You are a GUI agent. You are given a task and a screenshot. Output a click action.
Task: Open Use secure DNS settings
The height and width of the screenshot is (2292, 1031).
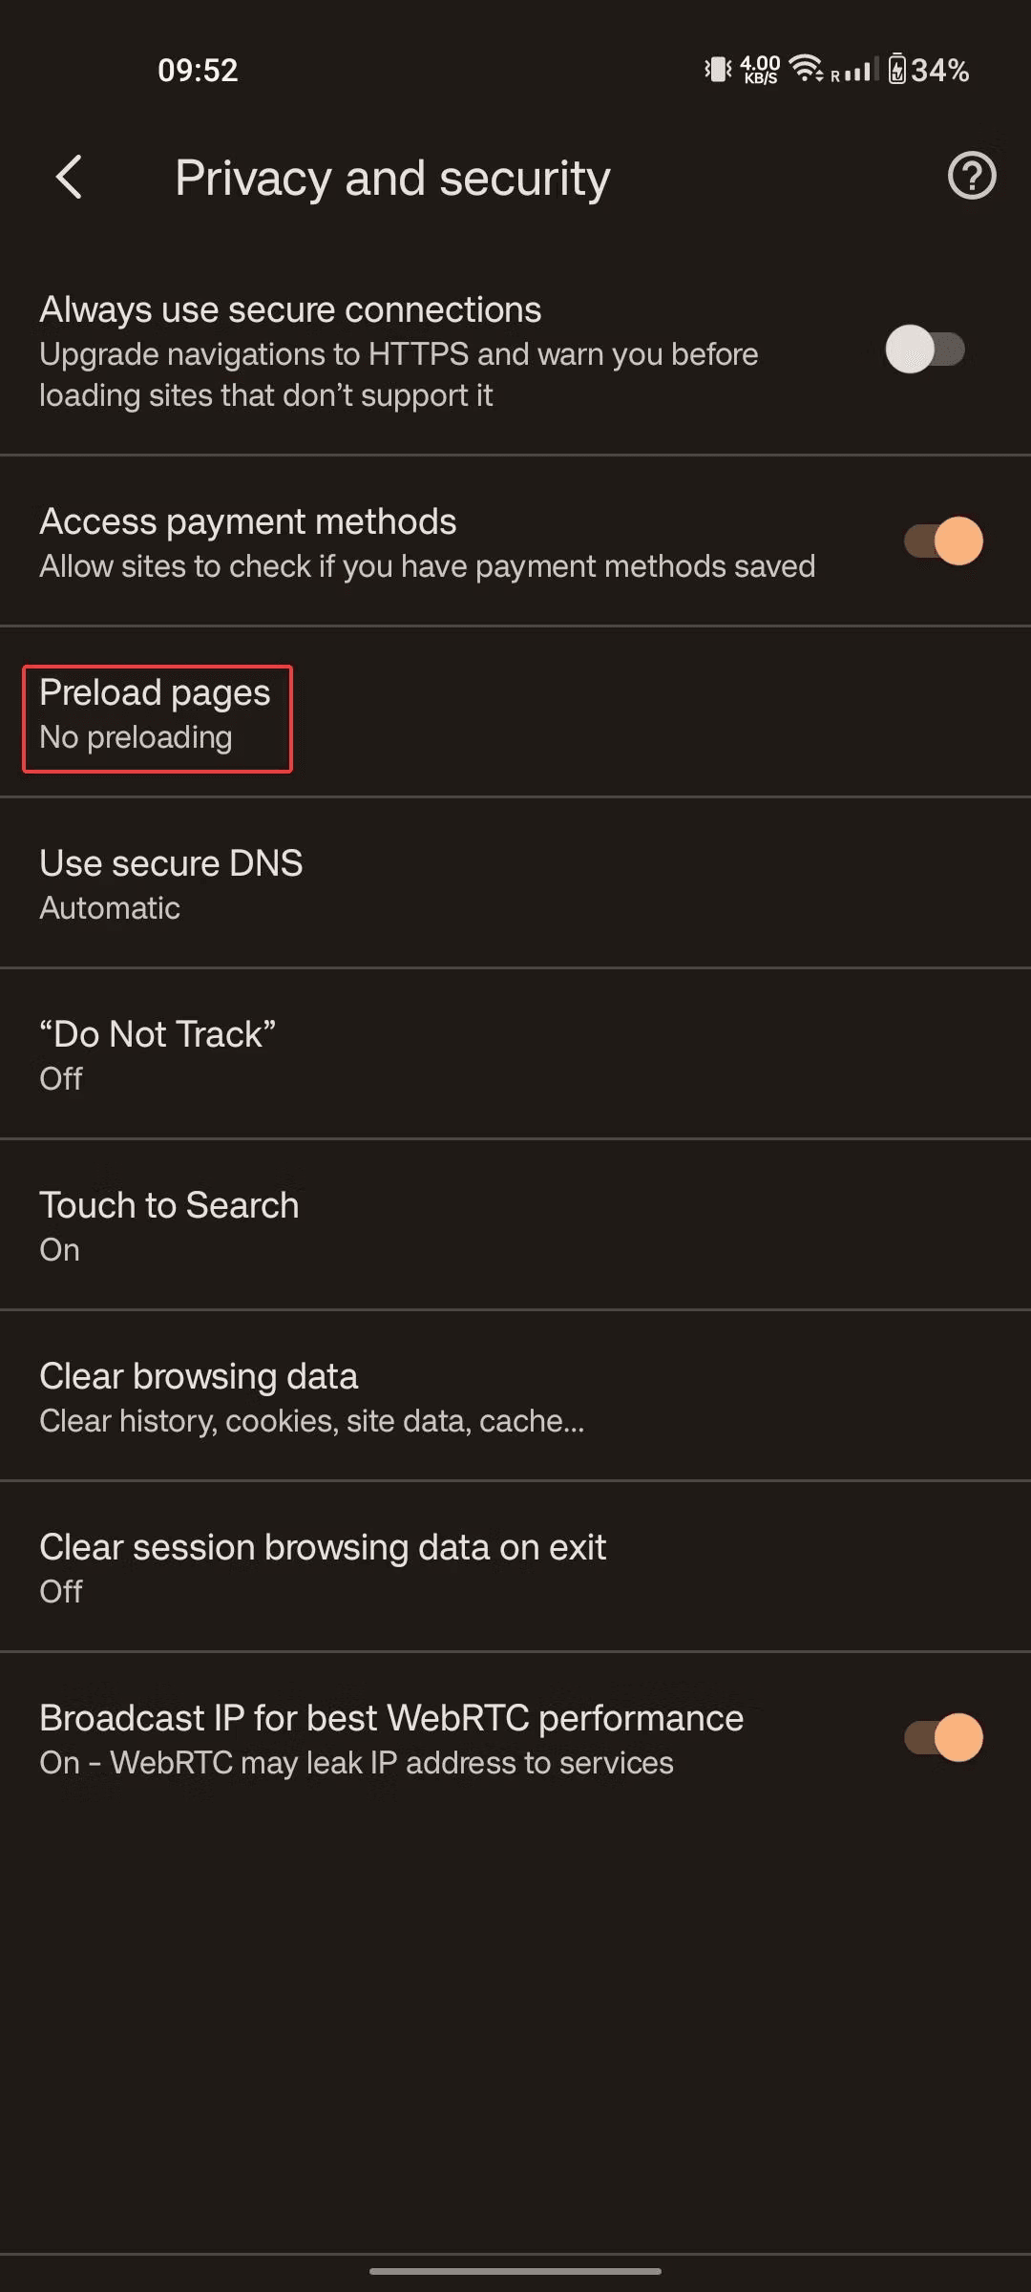point(172,883)
